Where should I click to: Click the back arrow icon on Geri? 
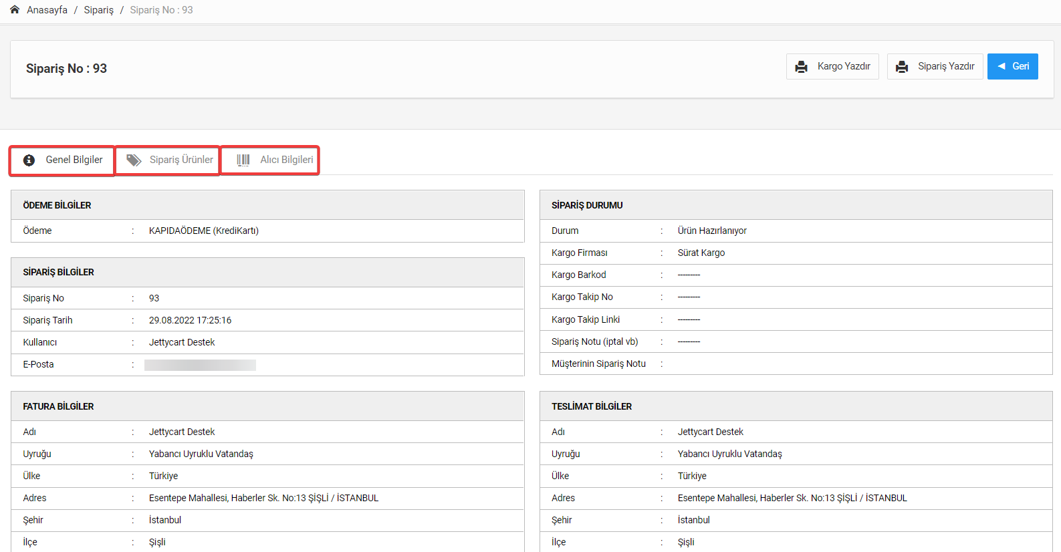(x=1001, y=66)
